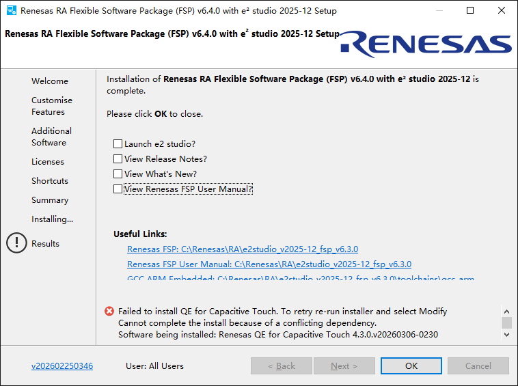Select the Licenses step in sidebar

(48, 162)
